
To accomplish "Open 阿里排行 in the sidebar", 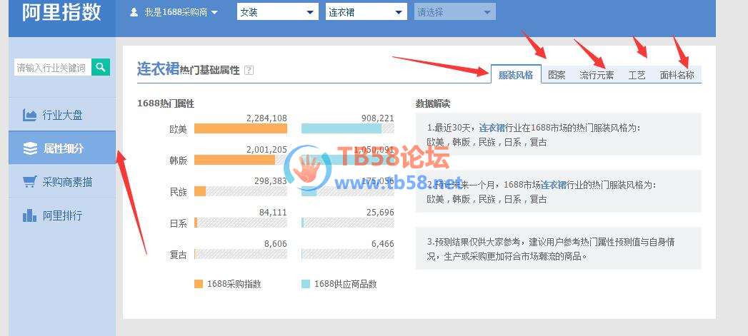I will tap(62, 215).
